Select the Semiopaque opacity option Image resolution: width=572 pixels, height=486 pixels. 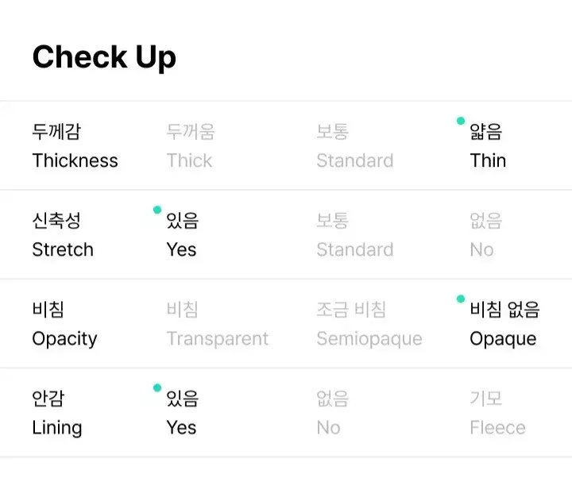pos(369,324)
